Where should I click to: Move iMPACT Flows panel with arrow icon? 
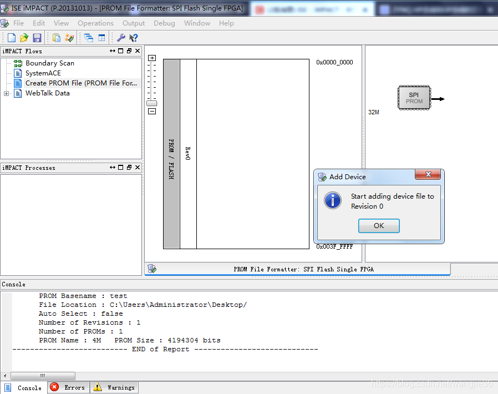(113, 51)
